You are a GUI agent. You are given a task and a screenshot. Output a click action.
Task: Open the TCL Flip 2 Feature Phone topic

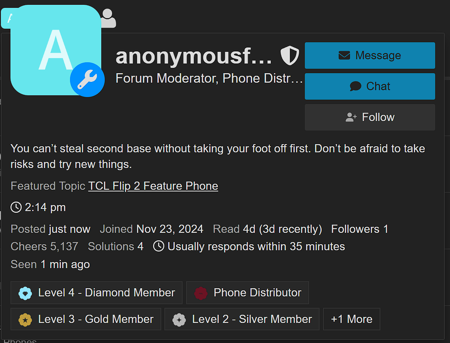pyautogui.click(x=153, y=186)
